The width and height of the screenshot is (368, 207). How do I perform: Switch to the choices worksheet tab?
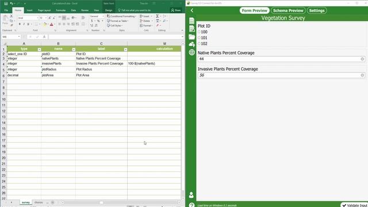(x=39, y=202)
